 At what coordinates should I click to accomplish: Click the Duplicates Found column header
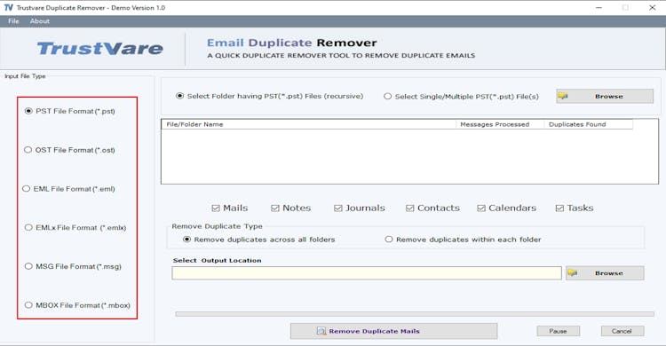tap(588, 124)
